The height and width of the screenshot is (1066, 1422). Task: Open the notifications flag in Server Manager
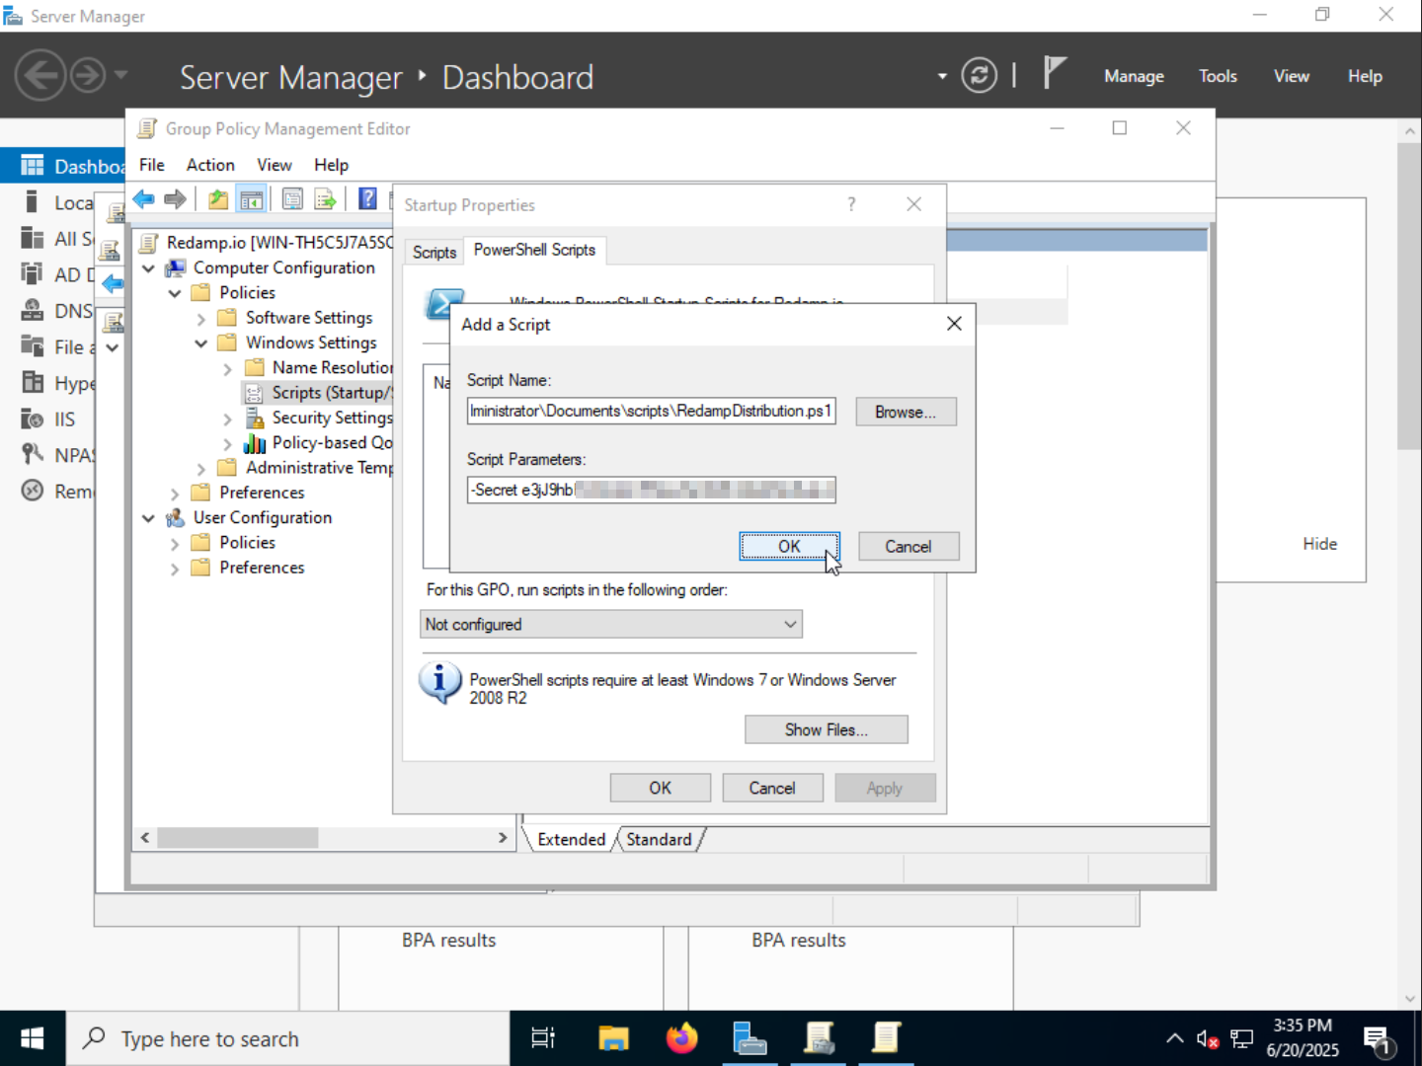pos(1055,73)
